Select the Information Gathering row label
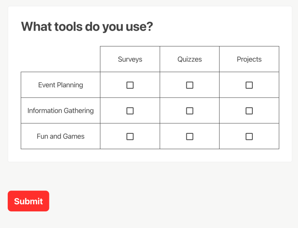Screen dimensions: 298x228 (61, 111)
